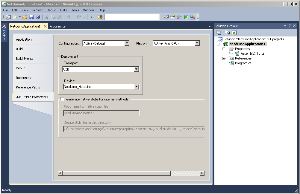Open the Help menu
Viewport: 300px width, 194px height.
102,10
